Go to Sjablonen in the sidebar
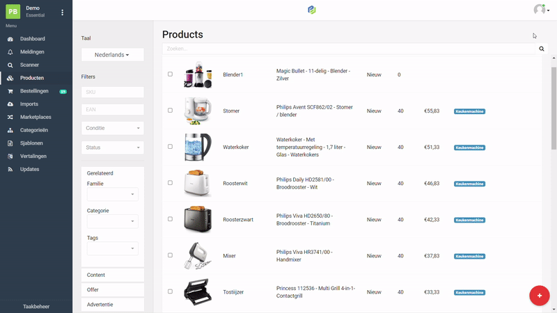 click(32, 143)
